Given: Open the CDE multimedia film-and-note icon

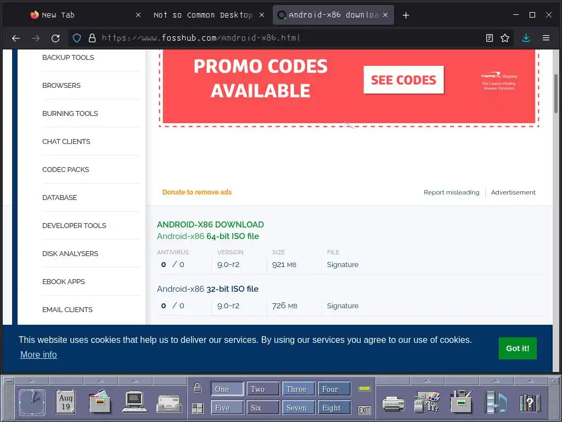Looking at the screenshot, I should (496, 402).
